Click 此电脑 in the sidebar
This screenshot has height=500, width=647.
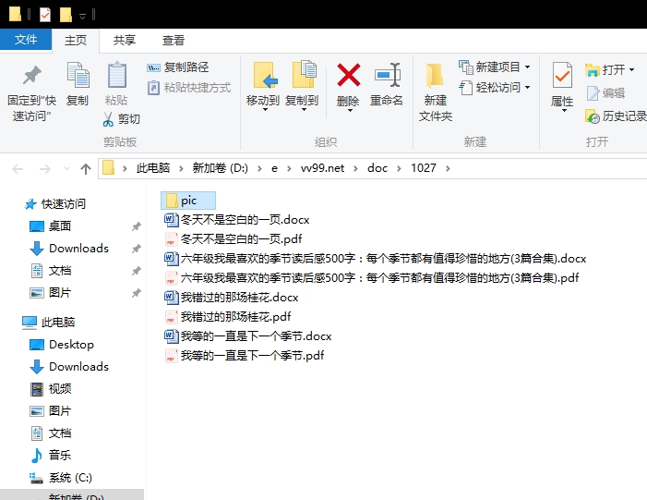click(x=48, y=323)
